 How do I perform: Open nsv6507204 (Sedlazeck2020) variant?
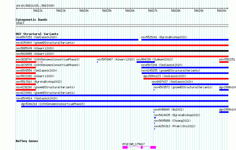(x=185, y=68)
